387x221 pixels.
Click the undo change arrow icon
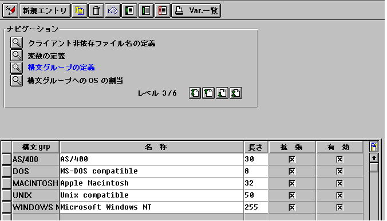tap(113, 11)
